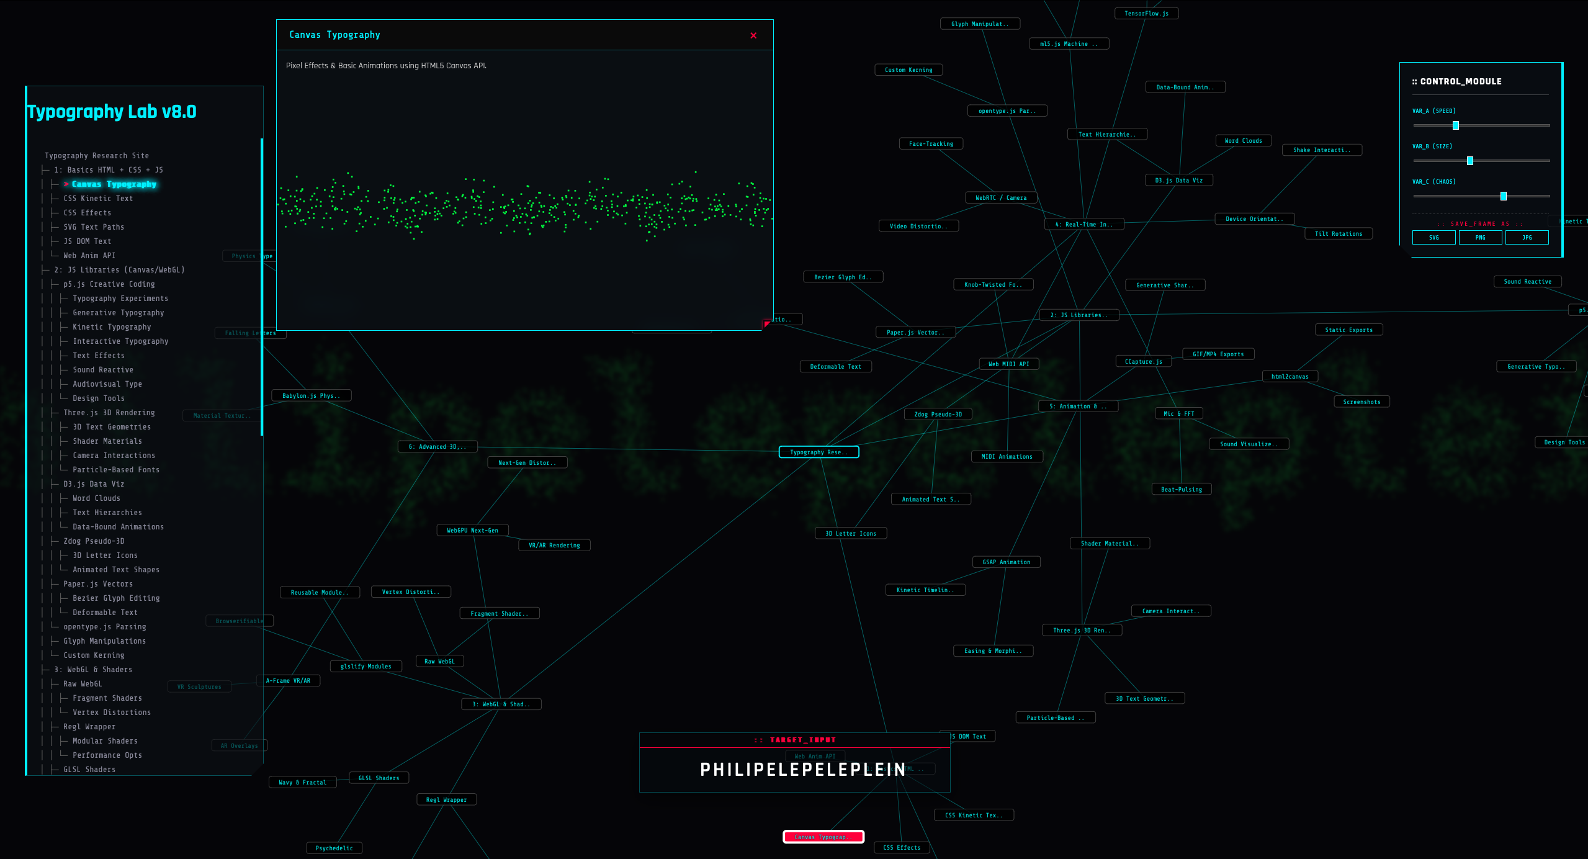This screenshot has height=859, width=1588.
Task: Click the red Canvas Typograp.. graph node
Action: 823,837
